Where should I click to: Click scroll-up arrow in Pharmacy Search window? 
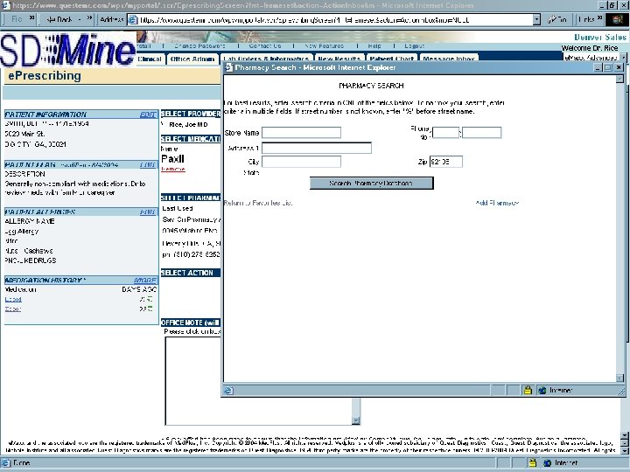[x=620, y=79]
